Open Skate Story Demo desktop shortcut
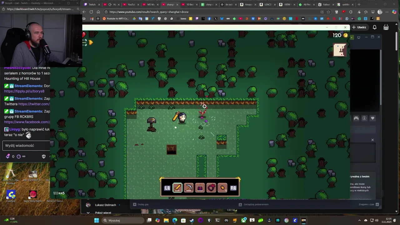 [33, 196]
